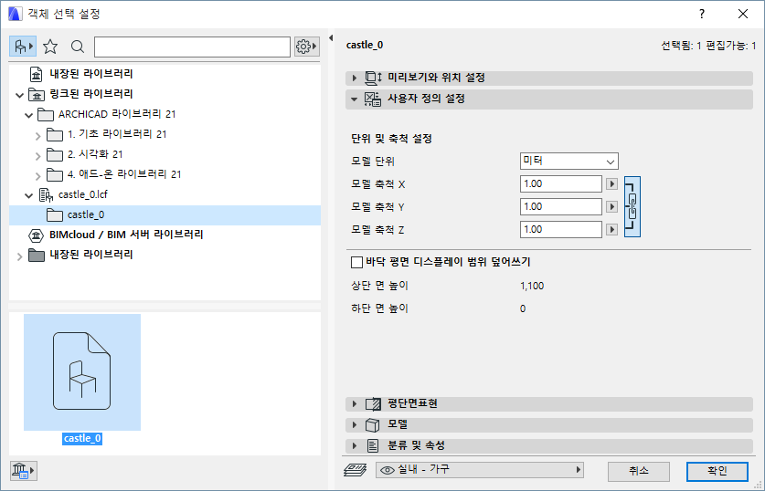
Task: Click the layers icon near layer selector
Action: point(356,470)
